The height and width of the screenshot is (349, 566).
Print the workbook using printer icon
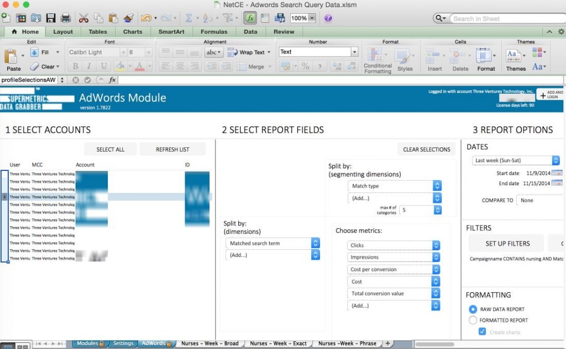[x=65, y=18]
